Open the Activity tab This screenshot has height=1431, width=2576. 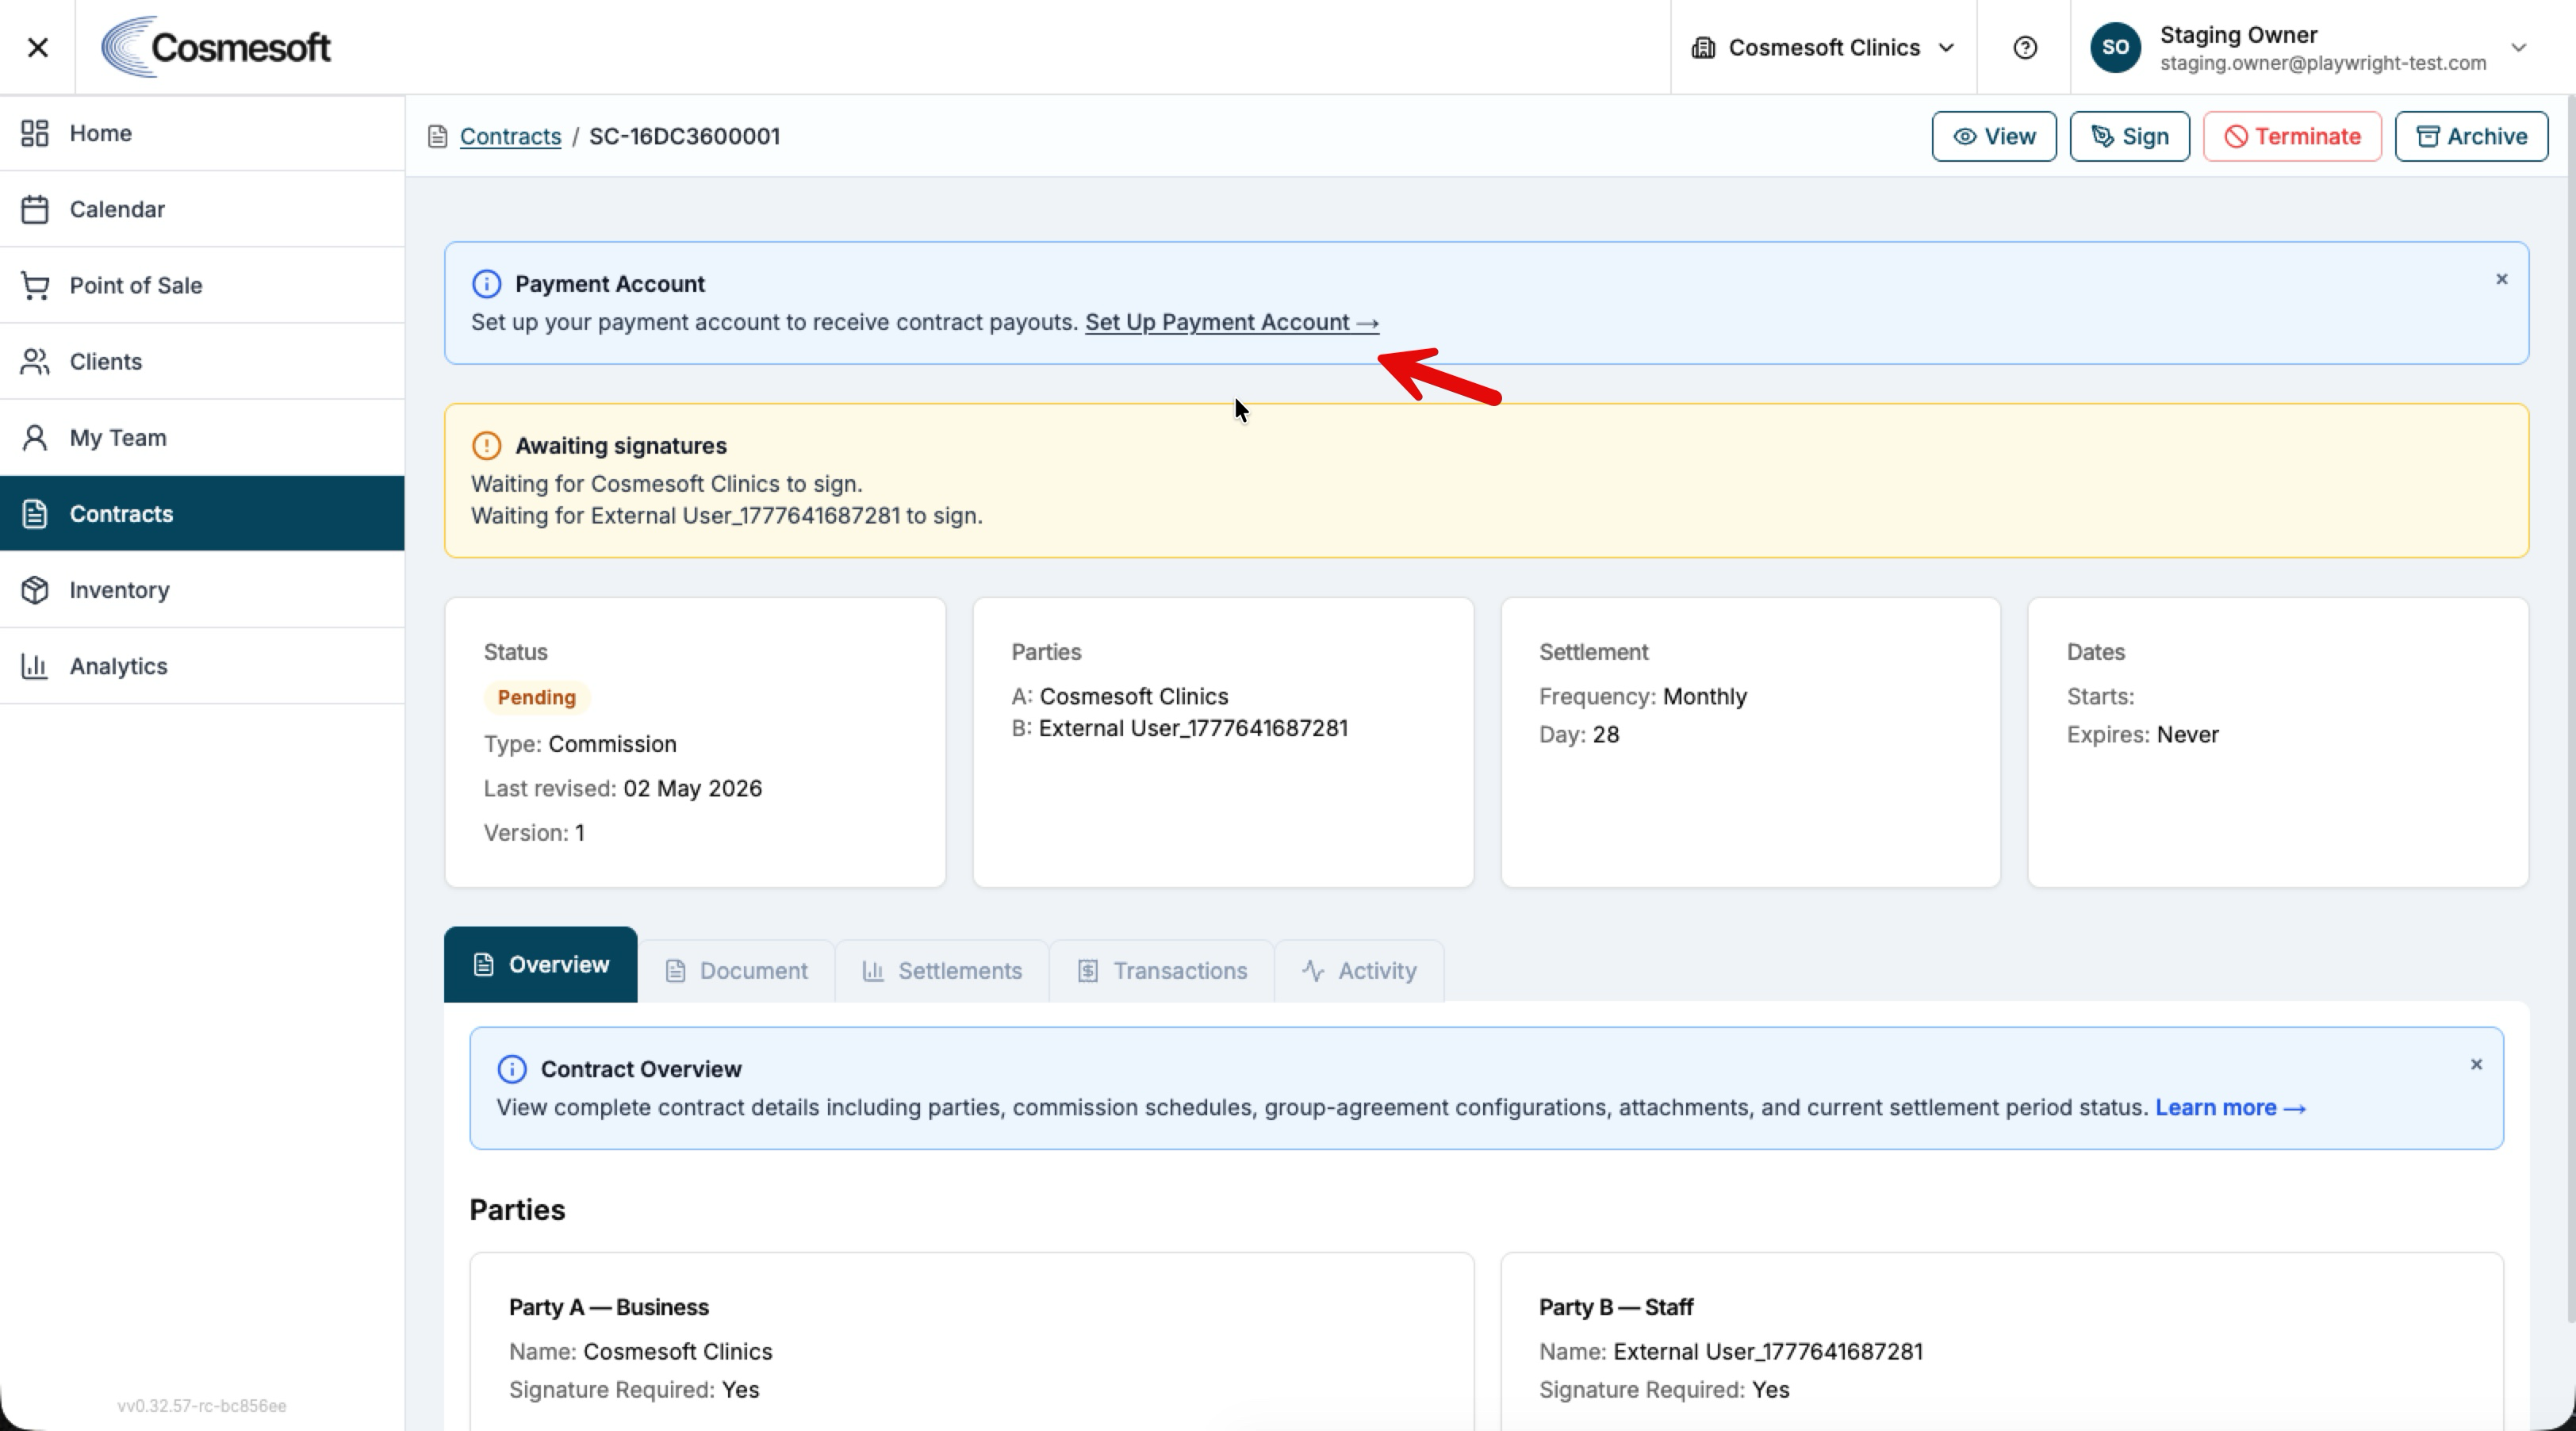(x=1359, y=970)
